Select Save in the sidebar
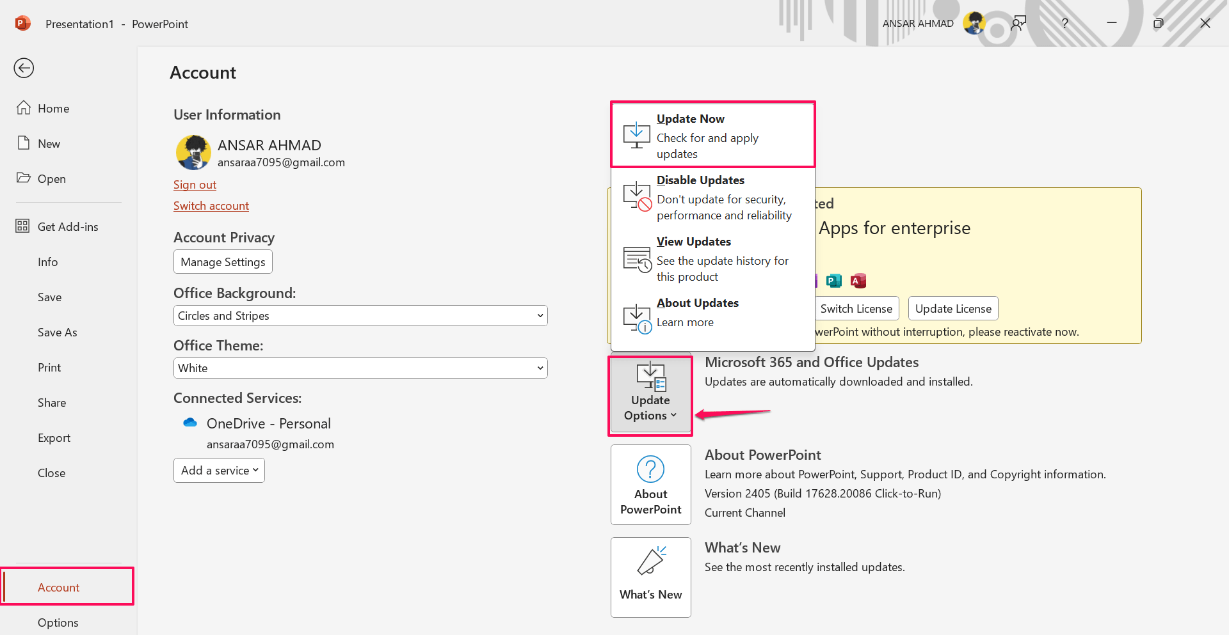1229x635 pixels. tap(49, 297)
